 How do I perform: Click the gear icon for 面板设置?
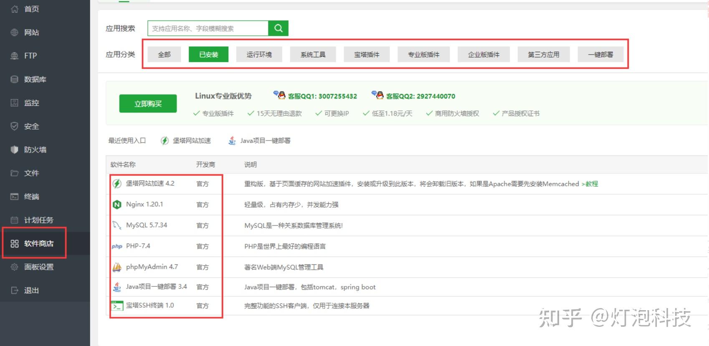pyautogui.click(x=15, y=267)
